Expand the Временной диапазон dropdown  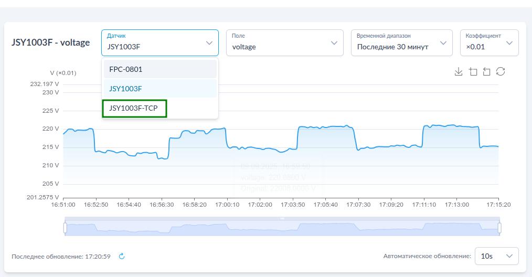click(401, 43)
